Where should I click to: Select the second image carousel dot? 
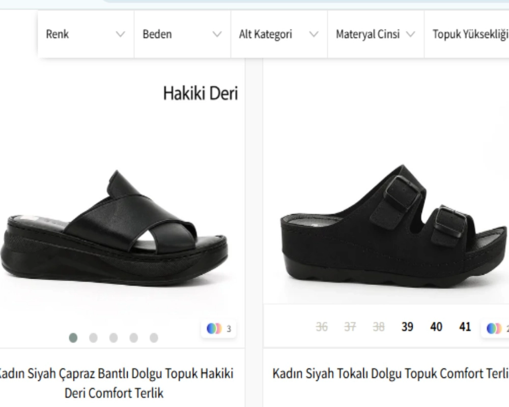(93, 338)
